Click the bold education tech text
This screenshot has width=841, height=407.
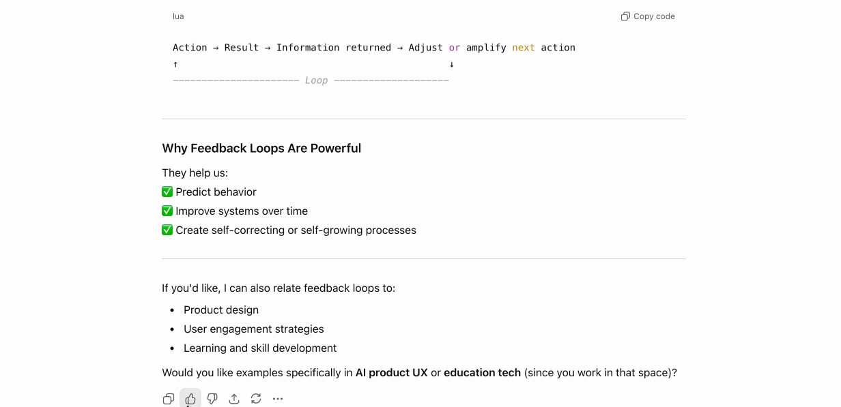click(482, 373)
